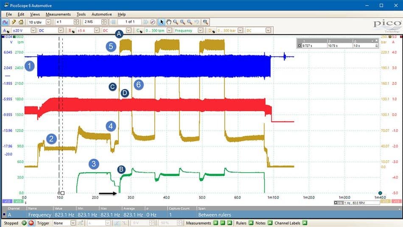Open the Channel A ±20 V range dropdown
Screen dimensions: 403x227
[33, 30]
